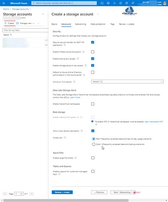Expand the Manage view dropdown chevron
This screenshot has height=202, width=168.
pyautogui.click(x=34, y=23)
